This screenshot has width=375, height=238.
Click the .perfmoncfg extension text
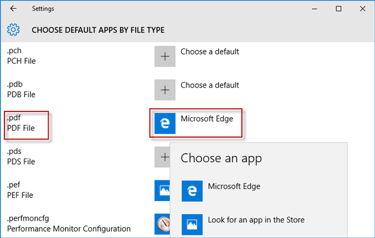click(28, 219)
